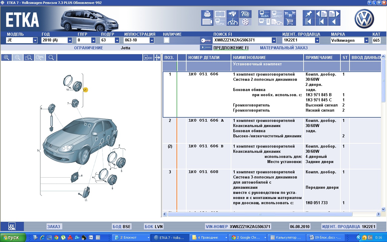This screenshot has height=242, width=387.
Task: Open the МАРКА dropdown showing Volkswagen
Action: [366, 40]
